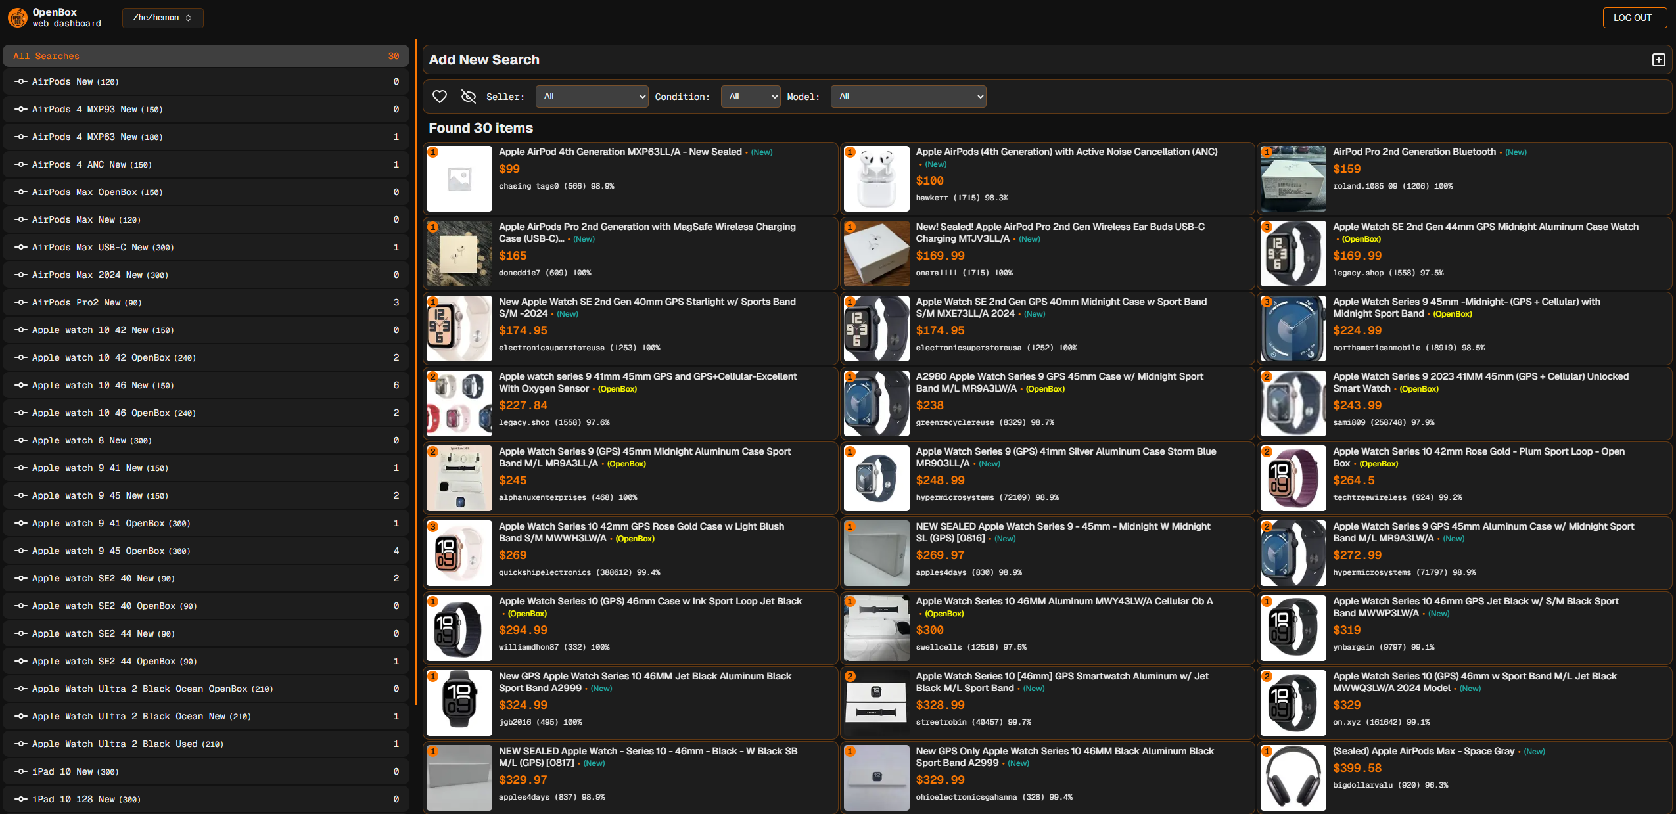Click the Ink Sport Loop Jet Black watch thumbnail
Image resolution: width=1676 pixels, height=814 pixels.
[459, 628]
